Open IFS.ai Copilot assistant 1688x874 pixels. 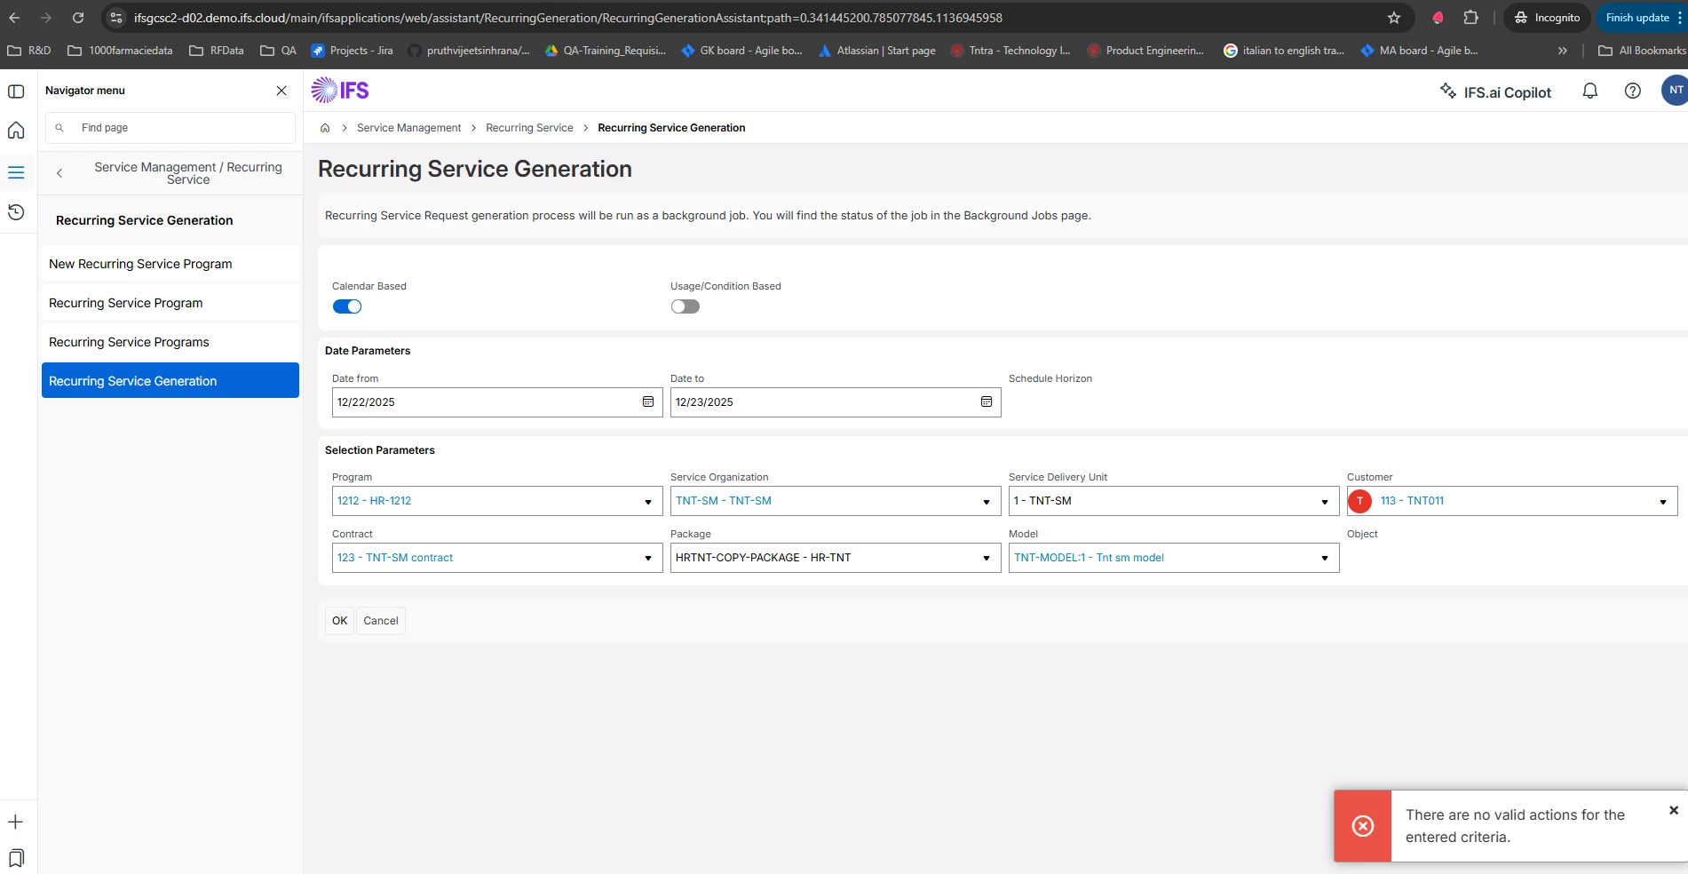point(1495,92)
